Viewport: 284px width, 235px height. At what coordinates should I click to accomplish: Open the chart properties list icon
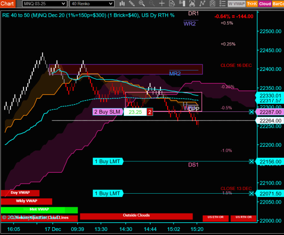[222, 4]
